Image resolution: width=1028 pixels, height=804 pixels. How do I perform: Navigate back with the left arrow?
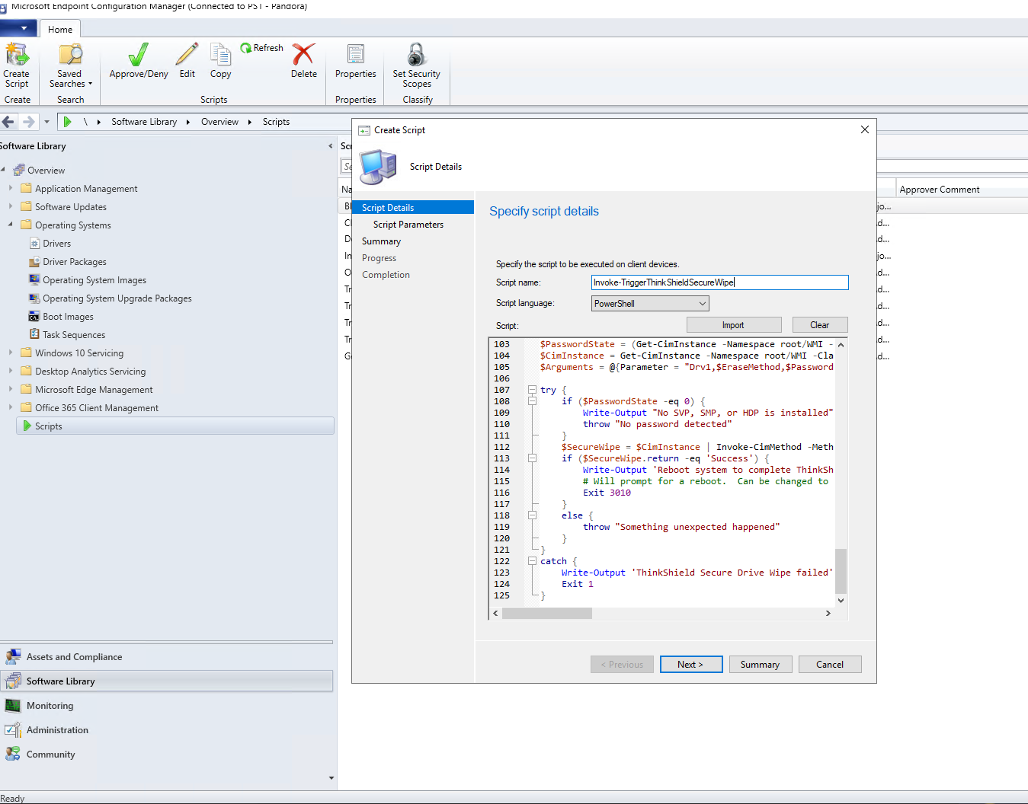(x=8, y=122)
